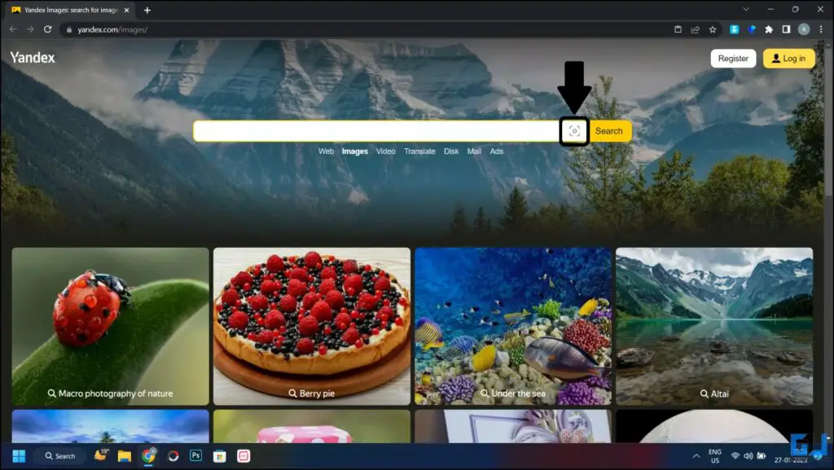Click the Log in button
The height and width of the screenshot is (470, 834).
point(788,59)
